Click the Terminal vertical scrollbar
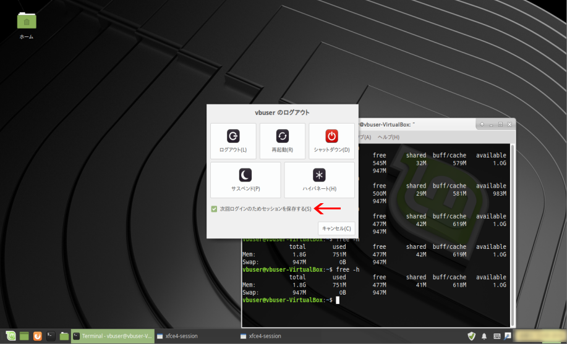Viewport: 567px width, 344px height. click(x=512, y=235)
